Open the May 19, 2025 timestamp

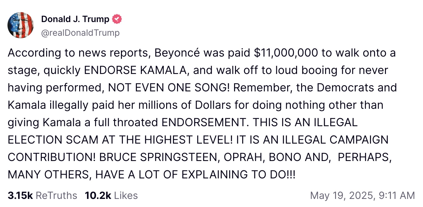click(x=342, y=195)
